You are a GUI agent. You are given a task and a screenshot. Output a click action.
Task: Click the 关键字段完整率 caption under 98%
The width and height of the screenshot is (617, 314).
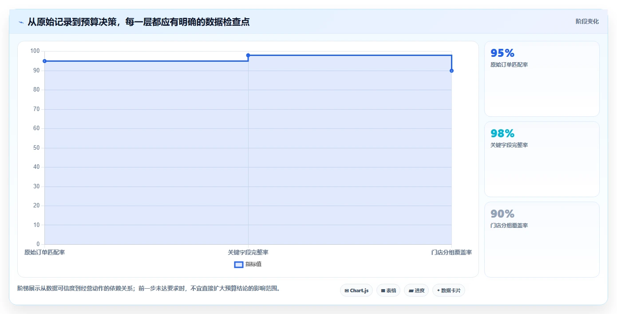[509, 145]
